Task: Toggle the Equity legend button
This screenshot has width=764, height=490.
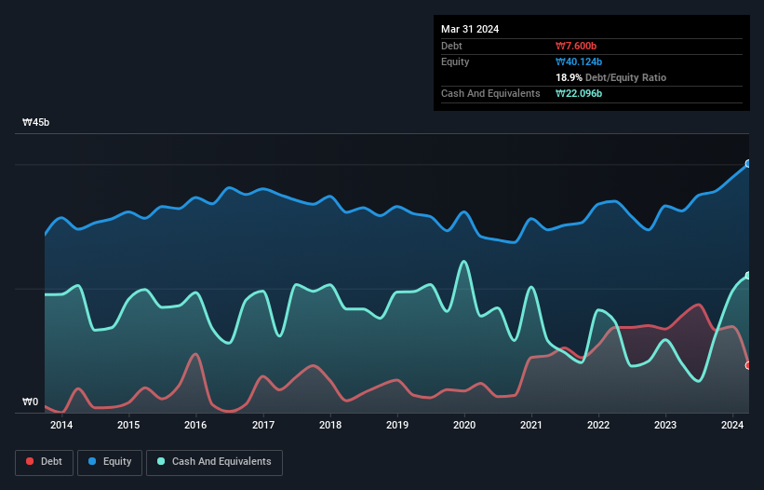Action: coord(110,462)
